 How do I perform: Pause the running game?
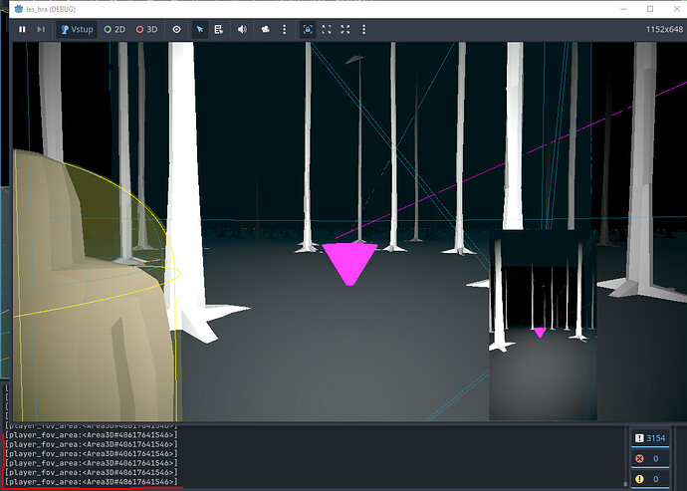(x=21, y=30)
